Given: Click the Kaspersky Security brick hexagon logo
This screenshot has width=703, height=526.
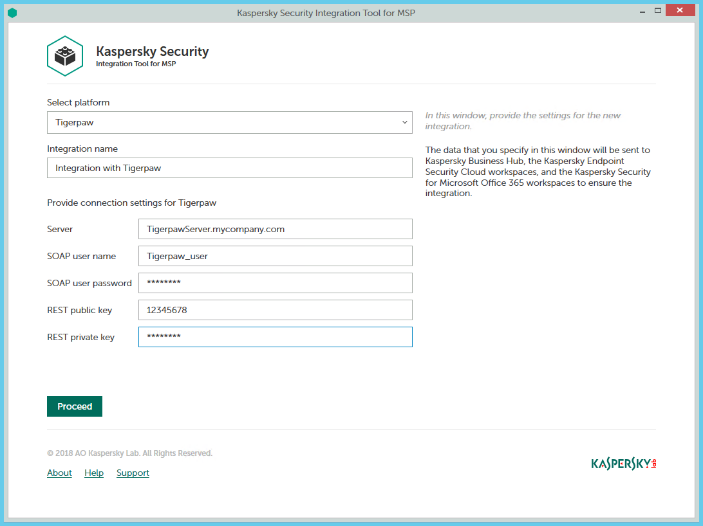Looking at the screenshot, I should pyautogui.click(x=65, y=57).
